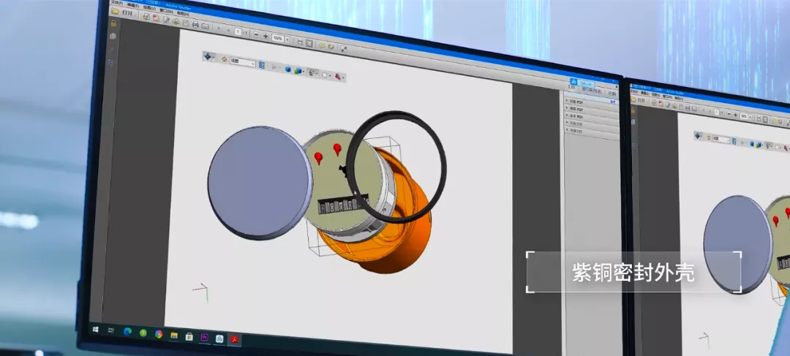
Task: Click Adobe Reader icon on taskbar
Action: 236,338
